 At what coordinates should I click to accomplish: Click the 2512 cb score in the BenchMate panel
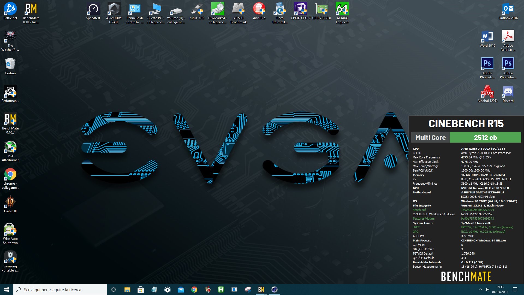[x=485, y=137]
